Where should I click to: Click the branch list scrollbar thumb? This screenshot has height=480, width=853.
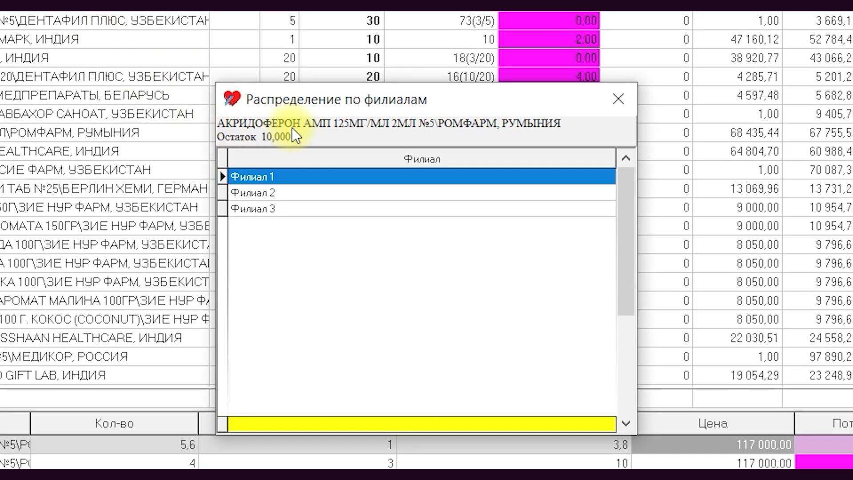coord(626,242)
